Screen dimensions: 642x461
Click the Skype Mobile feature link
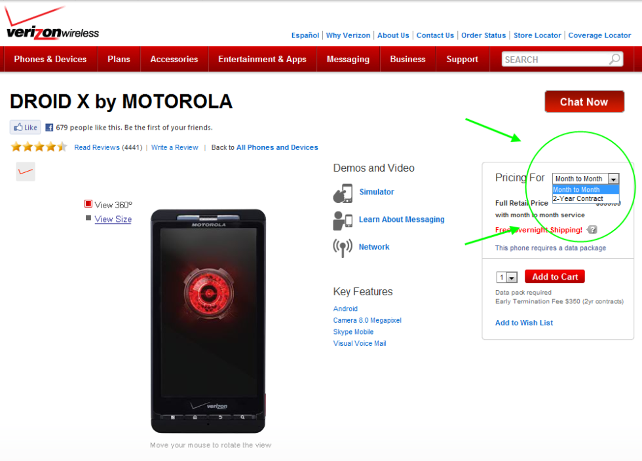(x=353, y=331)
